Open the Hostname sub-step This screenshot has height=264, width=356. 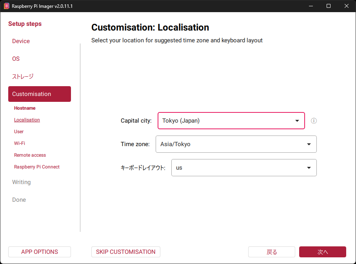point(25,108)
